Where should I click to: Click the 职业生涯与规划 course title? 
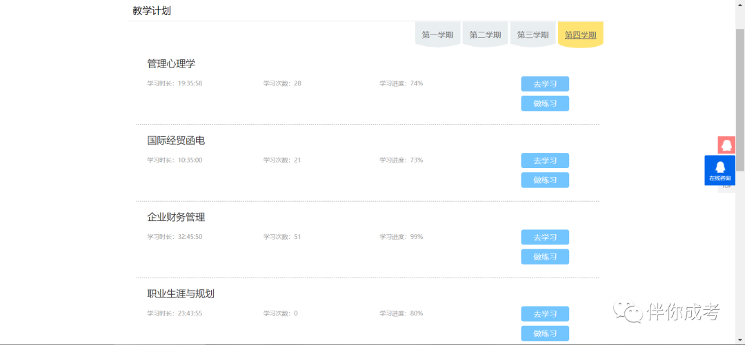181,294
